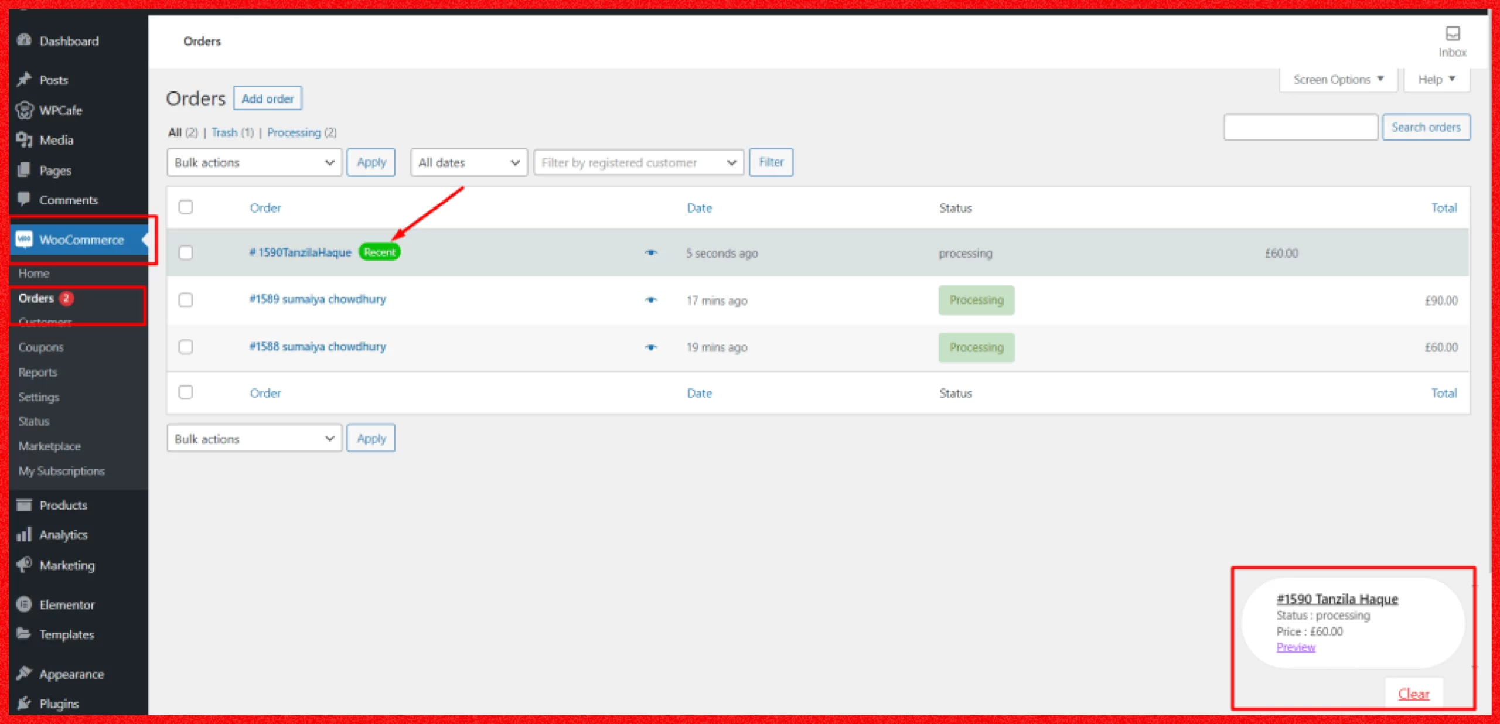The width and height of the screenshot is (1500, 724).
Task: Click the Marketing megaphone icon
Action: [24, 565]
